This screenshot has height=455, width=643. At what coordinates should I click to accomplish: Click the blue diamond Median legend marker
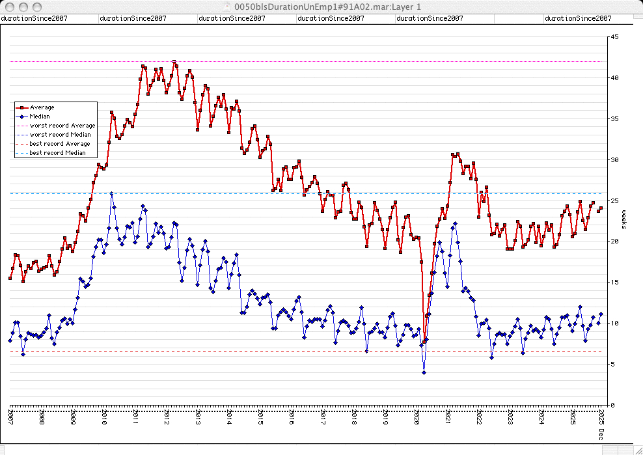(23, 117)
